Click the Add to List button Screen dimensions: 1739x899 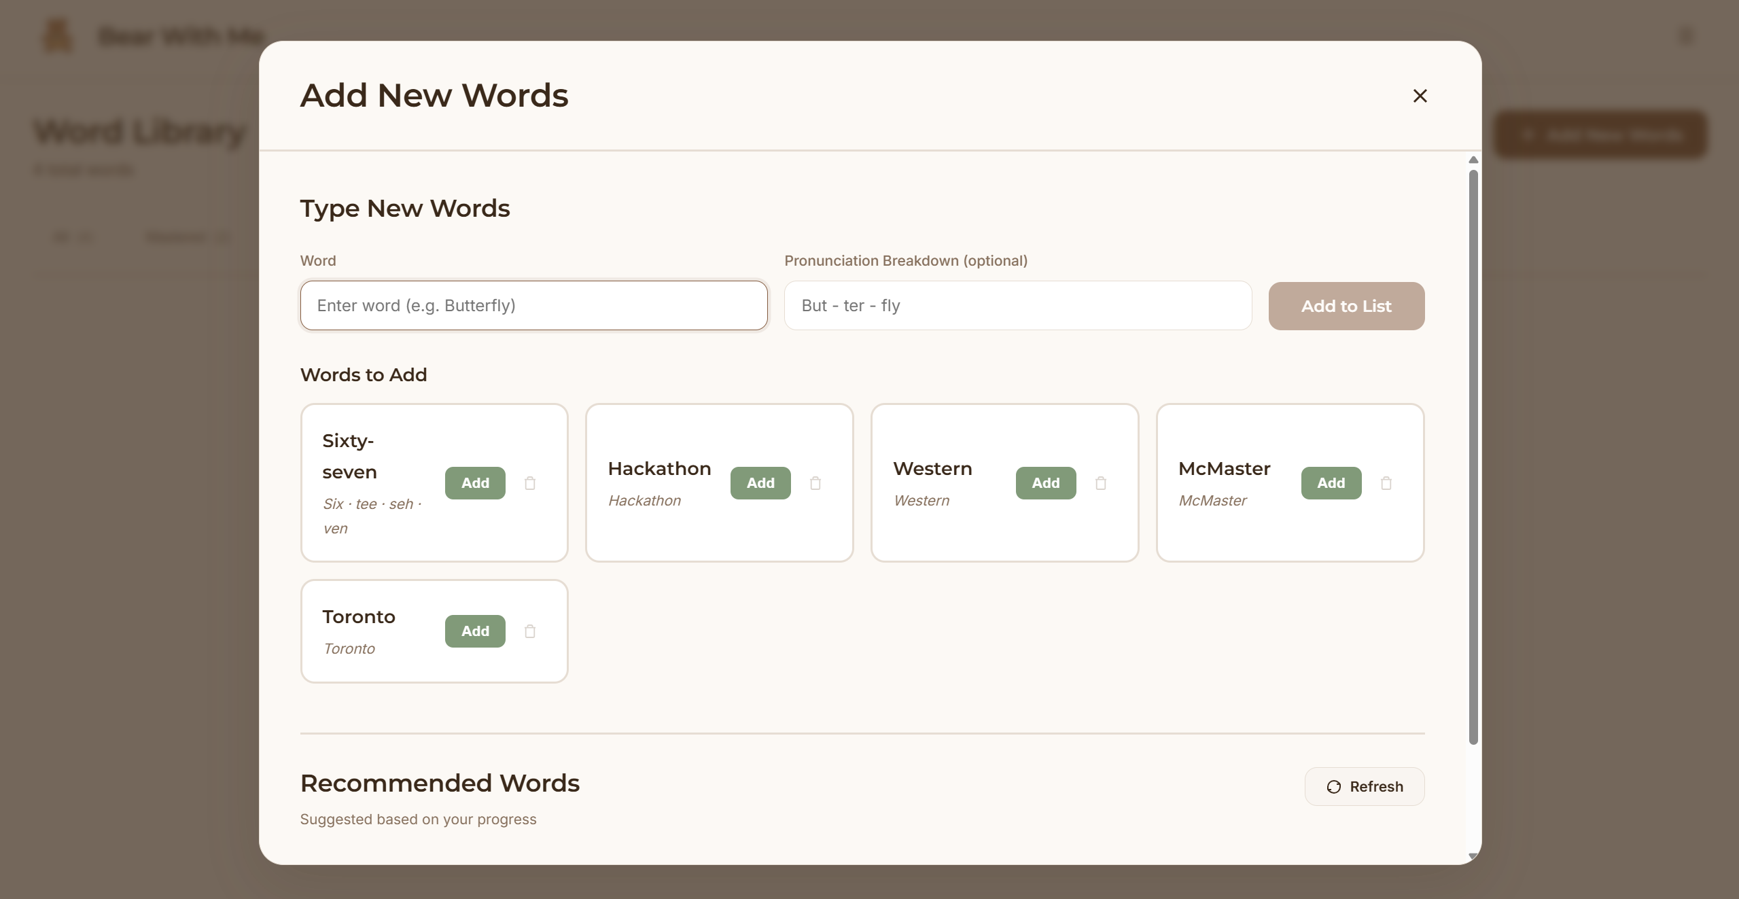[x=1346, y=306]
